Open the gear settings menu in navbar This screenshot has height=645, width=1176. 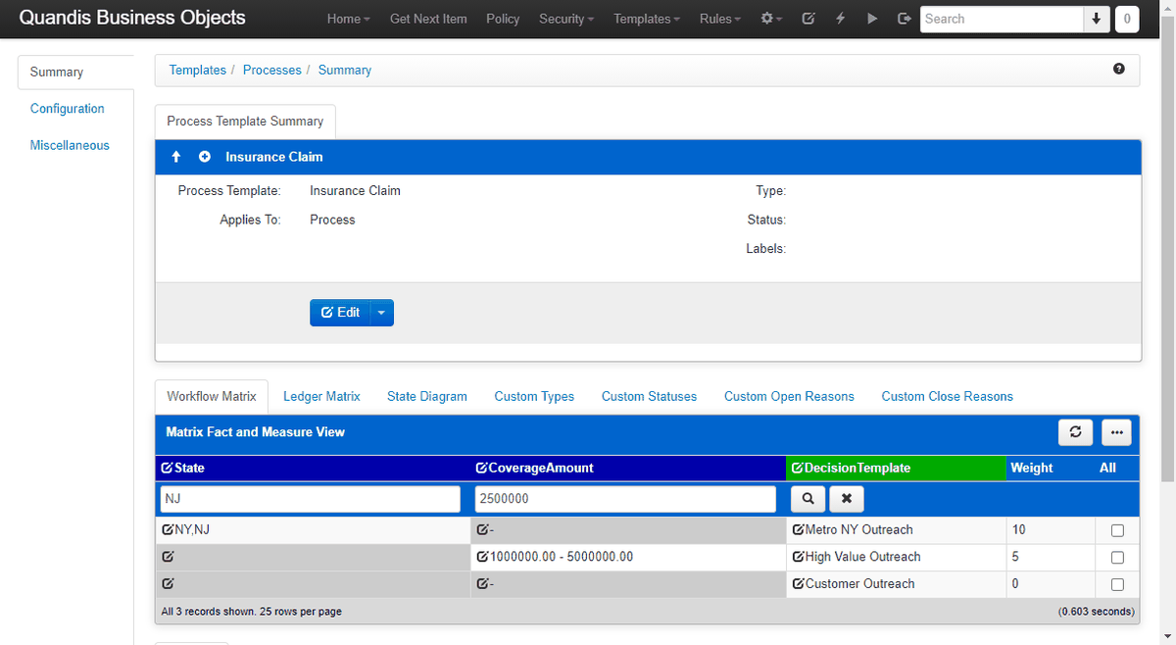[x=771, y=19]
